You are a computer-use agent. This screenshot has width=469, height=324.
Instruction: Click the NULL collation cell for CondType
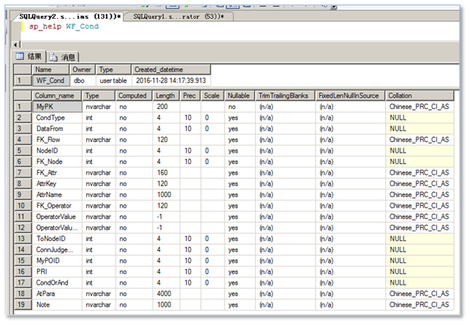[420, 118]
